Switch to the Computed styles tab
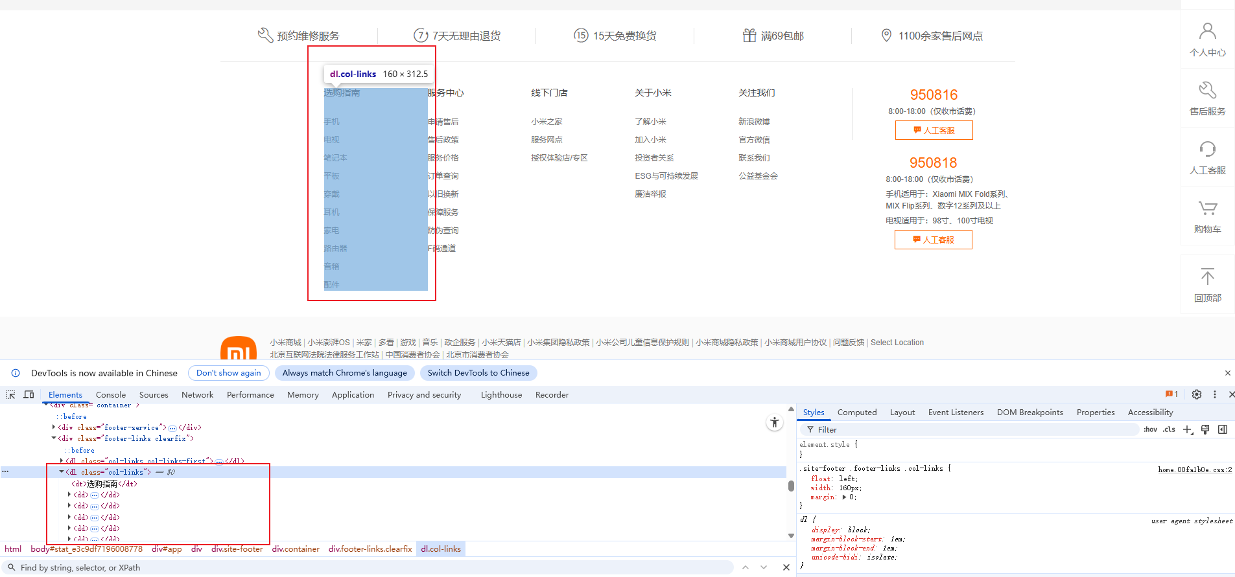The image size is (1235, 577). pos(857,412)
